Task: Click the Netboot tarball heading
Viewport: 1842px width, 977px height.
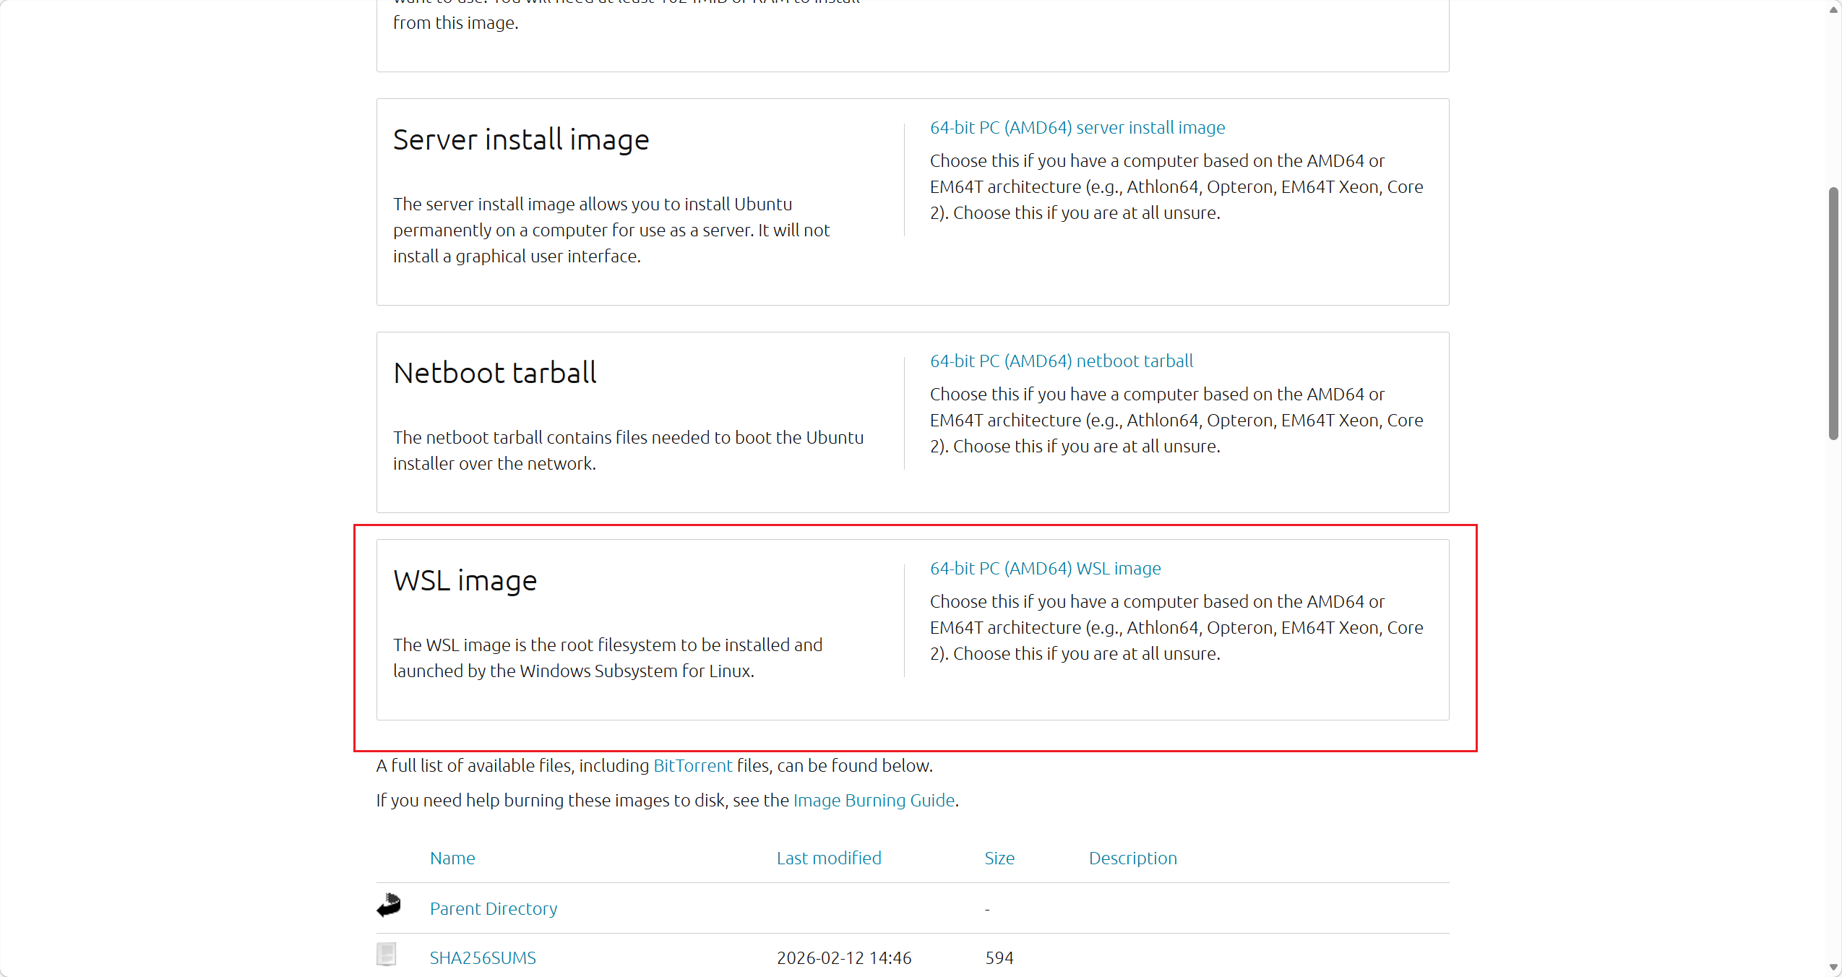Action: click(x=495, y=374)
